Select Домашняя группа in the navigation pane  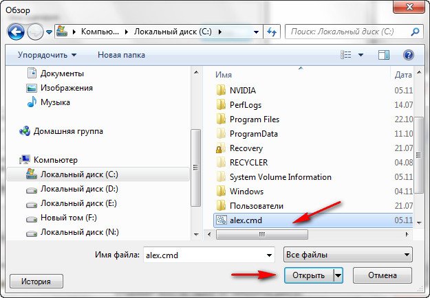coord(68,131)
